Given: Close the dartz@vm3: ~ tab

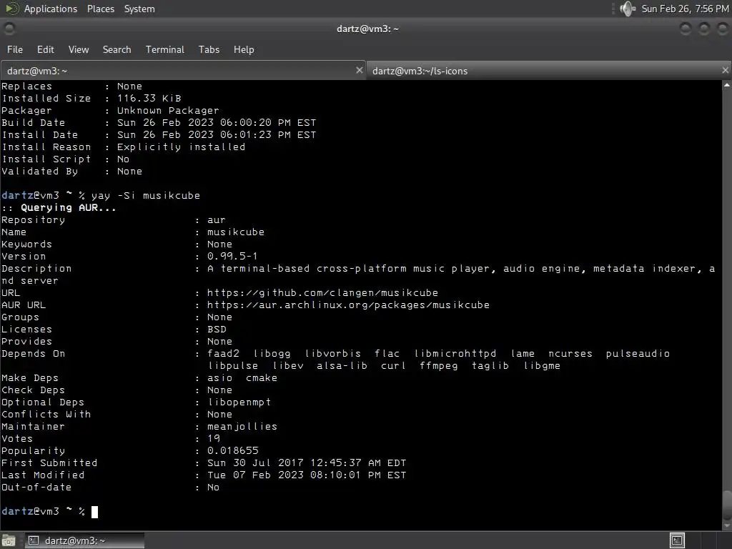Looking at the screenshot, I should [x=359, y=70].
